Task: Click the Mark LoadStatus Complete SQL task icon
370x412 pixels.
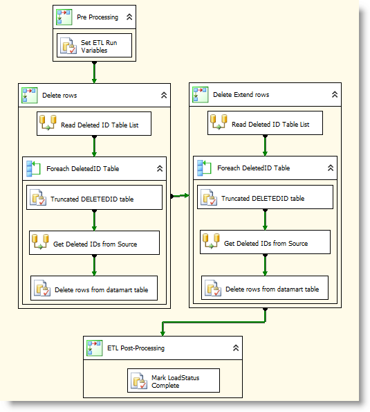Action: click(x=139, y=381)
